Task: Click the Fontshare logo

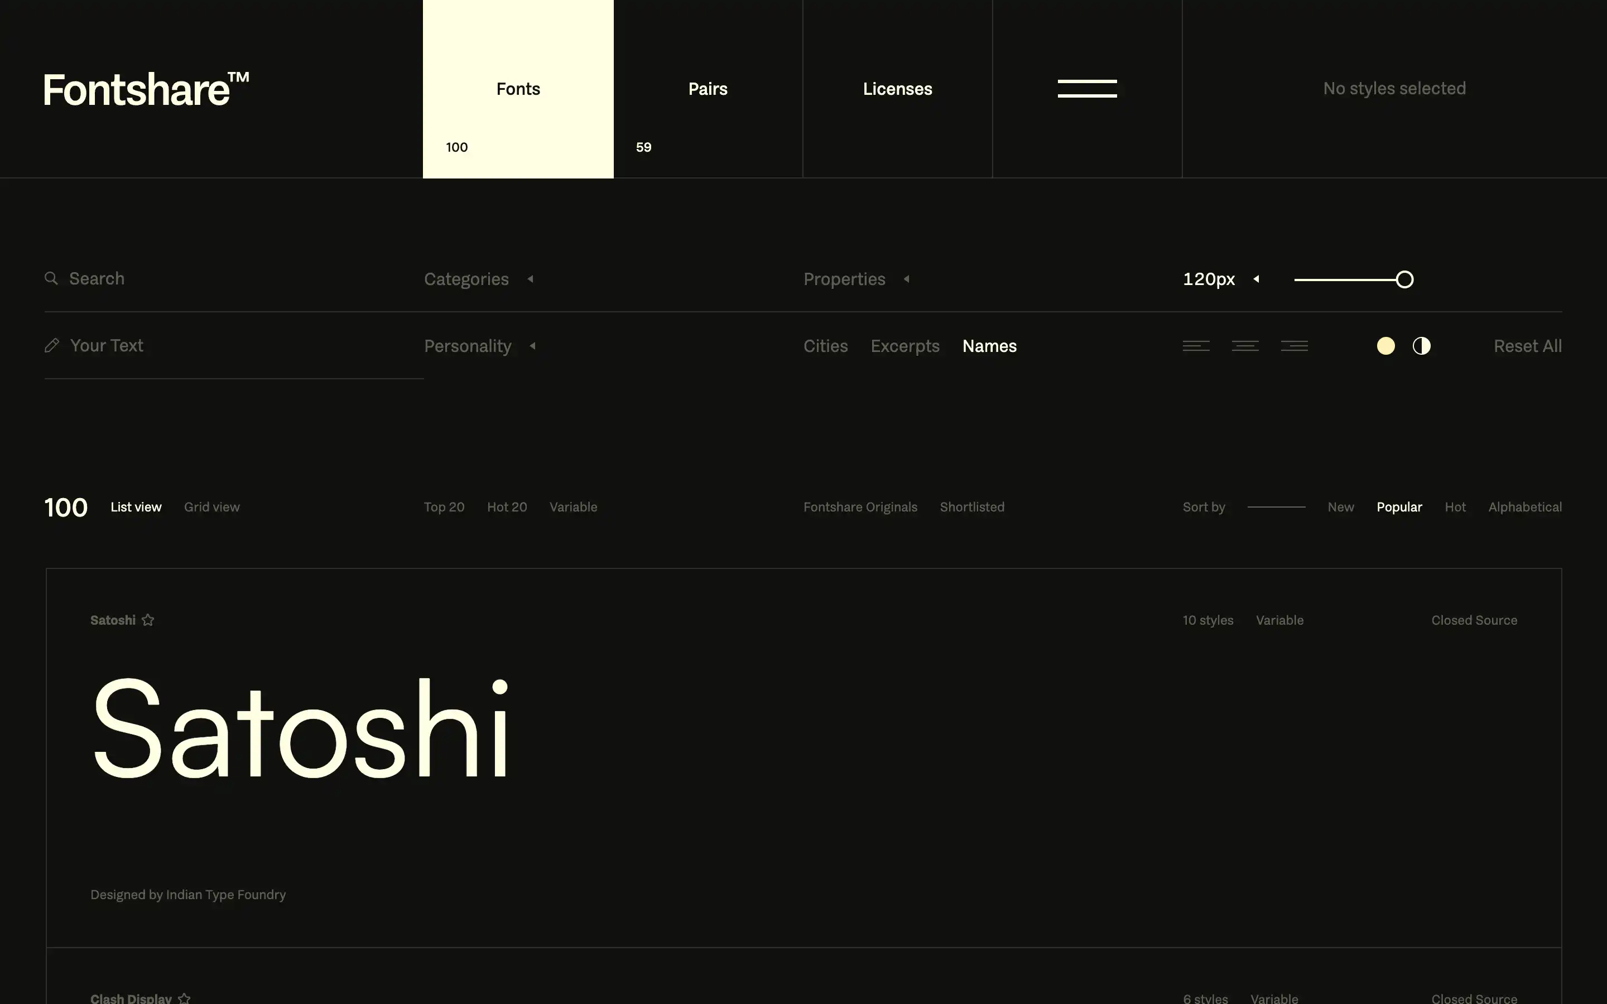Action: point(147,89)
